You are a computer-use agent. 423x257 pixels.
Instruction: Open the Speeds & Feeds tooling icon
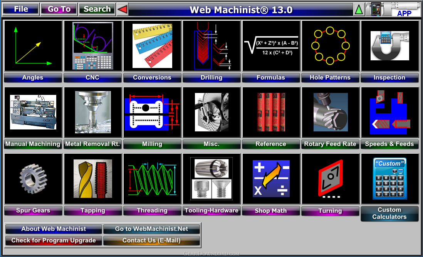click(x=390, y=112)
